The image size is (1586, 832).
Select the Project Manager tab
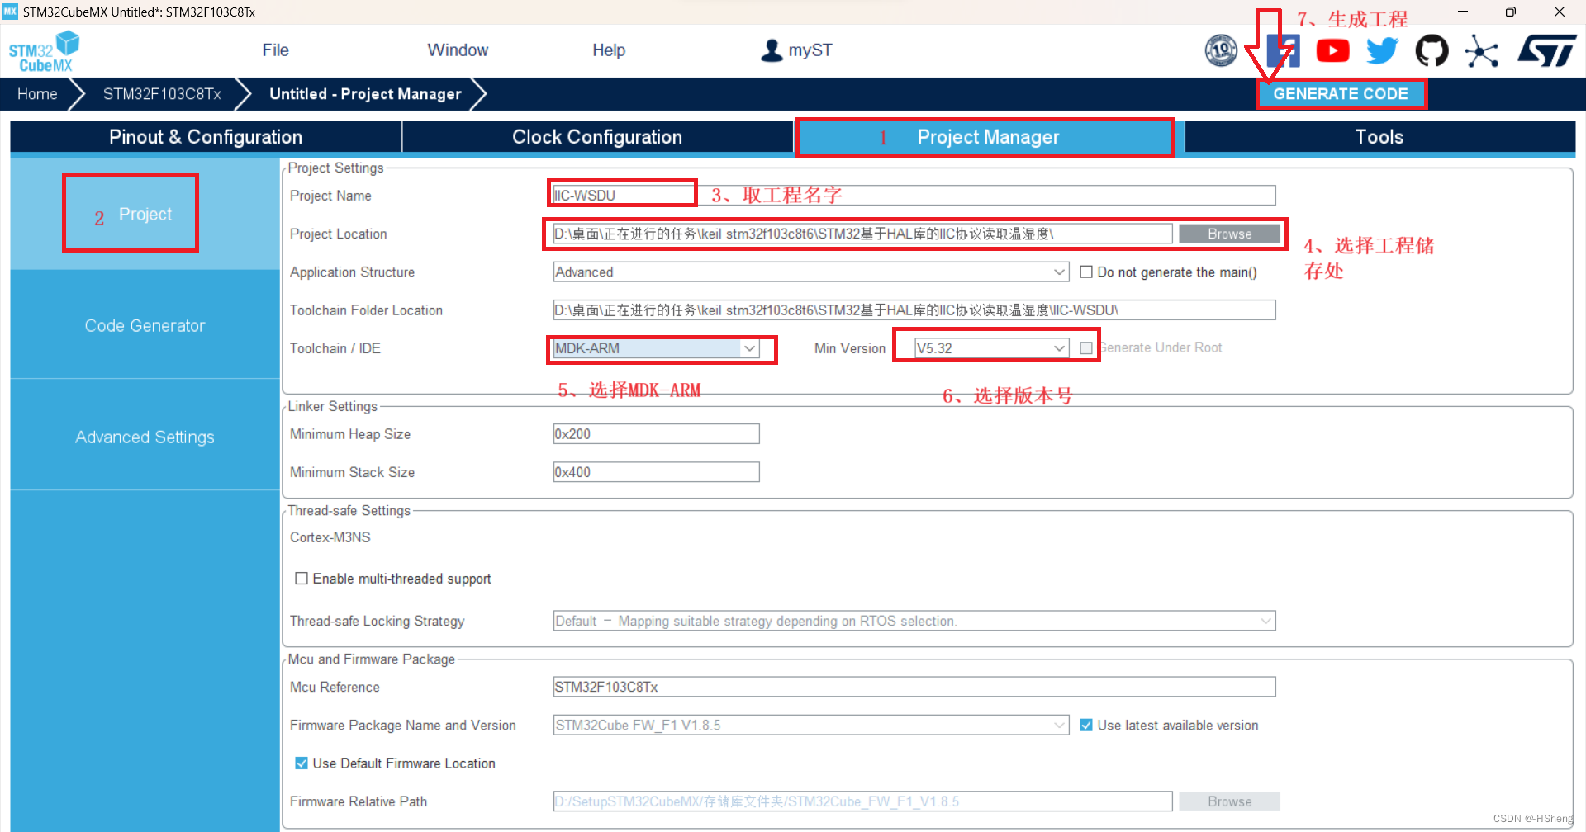[988, 137]
